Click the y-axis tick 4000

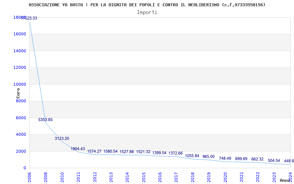[x=21, y=135]
